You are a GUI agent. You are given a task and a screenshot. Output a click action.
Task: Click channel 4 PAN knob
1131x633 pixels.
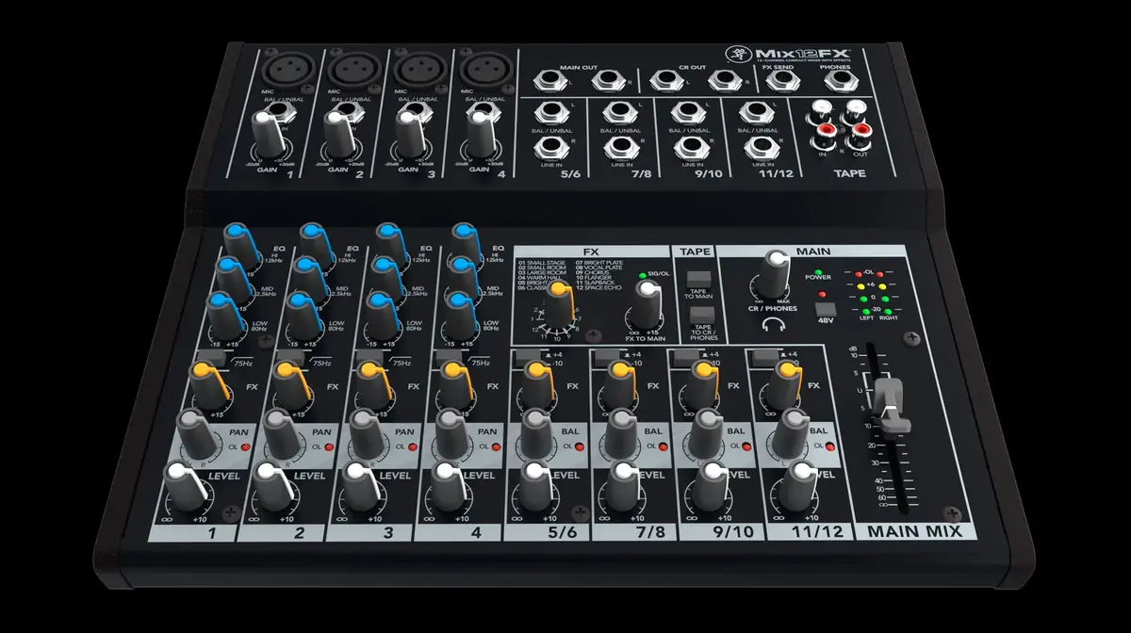(451, 434)
